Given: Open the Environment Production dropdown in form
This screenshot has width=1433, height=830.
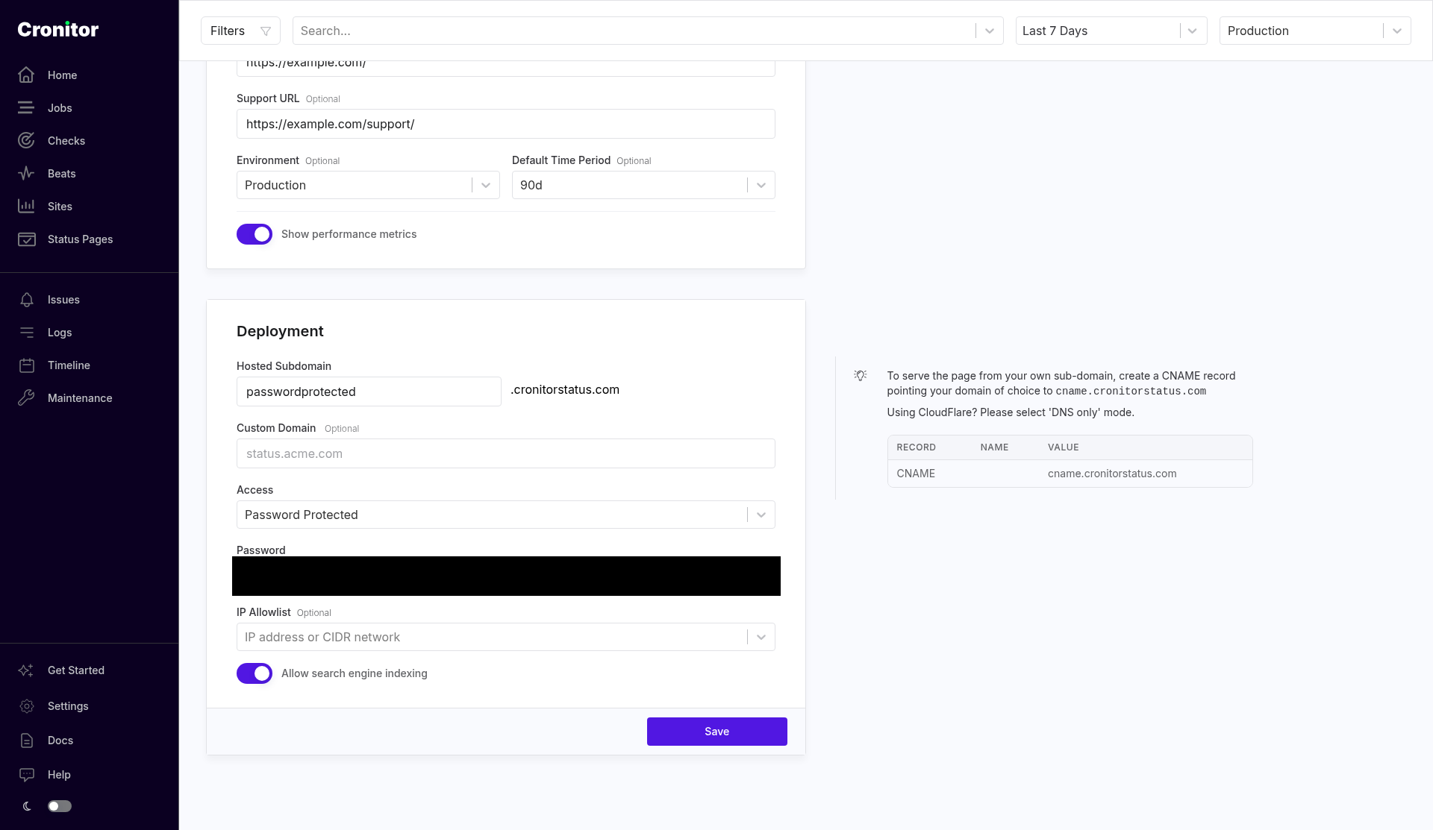Looking at the screenshot, I should pos(368,185).
